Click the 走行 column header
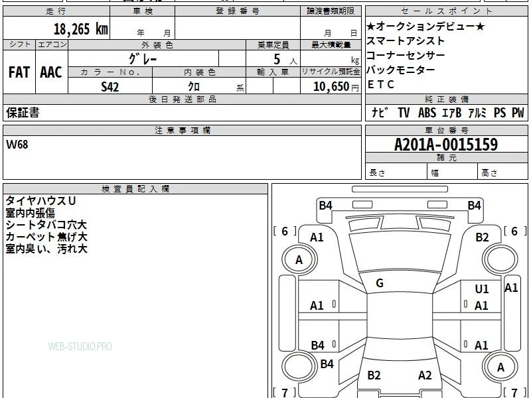This screenshot has height=398, width=531. 56,11
